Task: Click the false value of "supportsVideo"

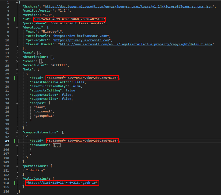Action: (66, 95)
